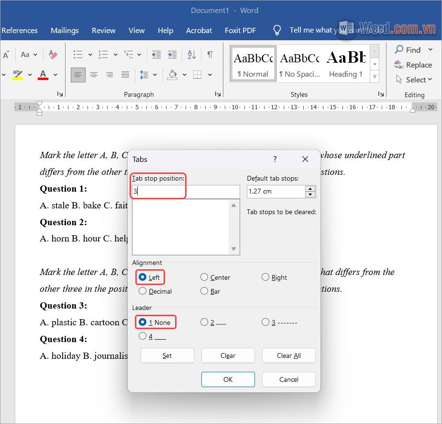Click the Find magnifier icon
442x424 pixels.
pyautogui.click(x=399, y=49)
